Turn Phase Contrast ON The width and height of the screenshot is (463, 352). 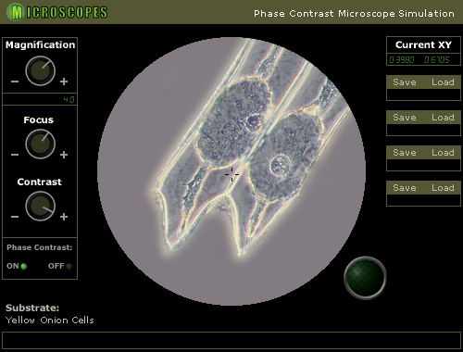pyautogui.click(x=17, y=266)
